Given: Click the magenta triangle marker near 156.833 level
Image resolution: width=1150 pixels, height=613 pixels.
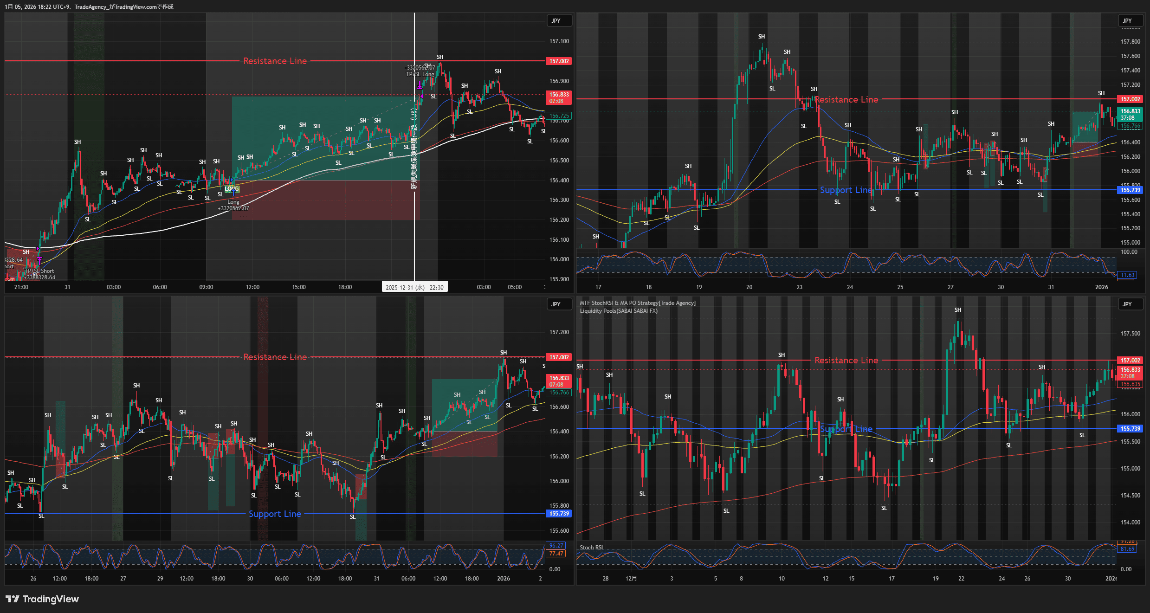Looking at the screenshot, I should 421,96.
